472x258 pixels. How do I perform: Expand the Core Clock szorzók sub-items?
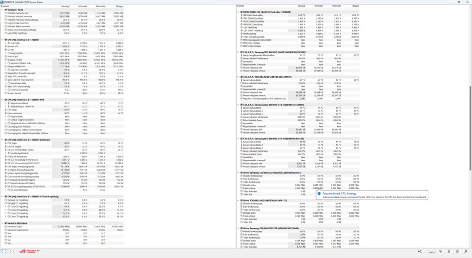coord(5,90)
